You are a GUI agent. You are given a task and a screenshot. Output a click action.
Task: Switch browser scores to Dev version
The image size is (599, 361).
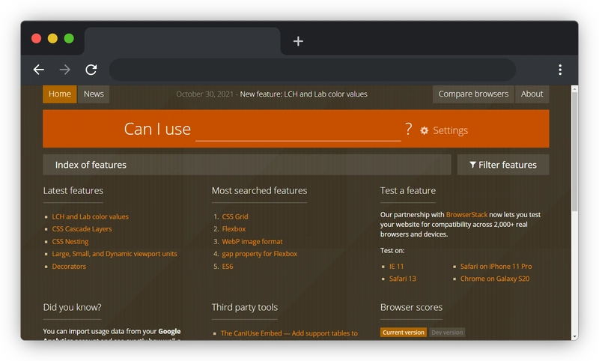click(447, 333)
